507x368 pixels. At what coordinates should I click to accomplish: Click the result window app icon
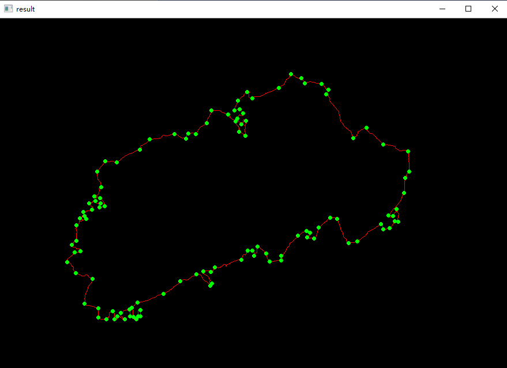point(8,9)
